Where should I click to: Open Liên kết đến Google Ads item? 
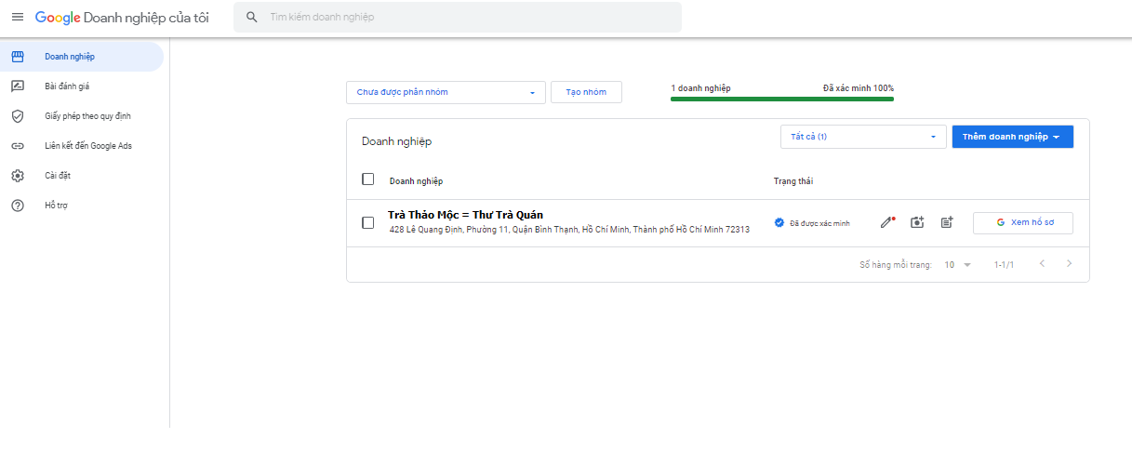pyautogui.click(x=82, y=146)
